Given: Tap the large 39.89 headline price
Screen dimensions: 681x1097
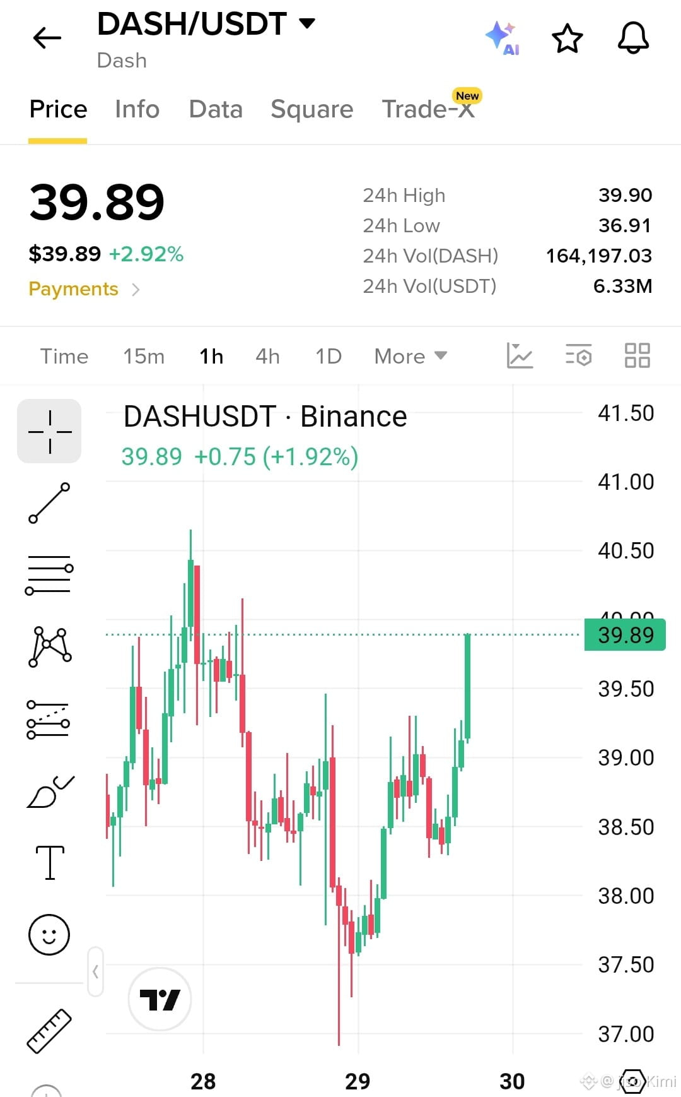Looking at the screenshot, I should (x=96, y=202).
